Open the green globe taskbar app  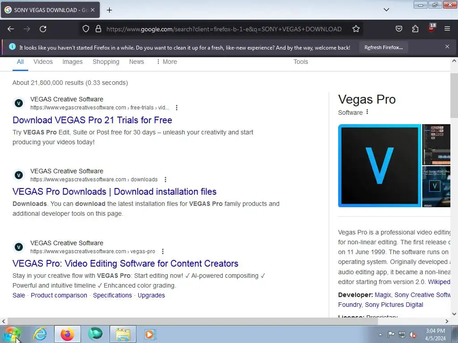point(95,334)
